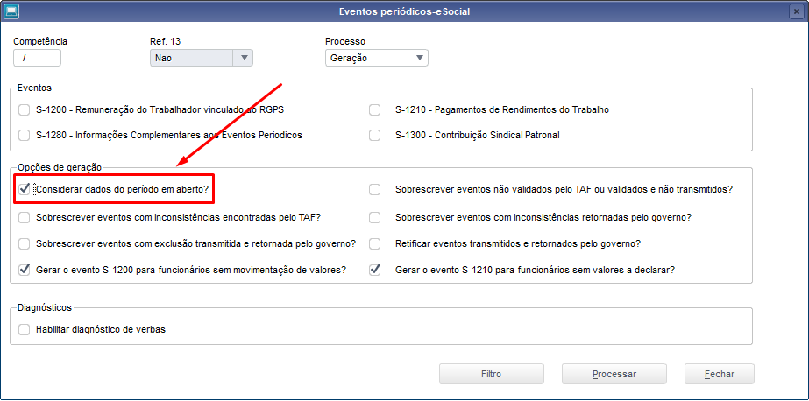Viewport: 809px width, 401px height.
Task: Open the Ref. 13 dropdown arrow
Action: (x=244, y=58)
